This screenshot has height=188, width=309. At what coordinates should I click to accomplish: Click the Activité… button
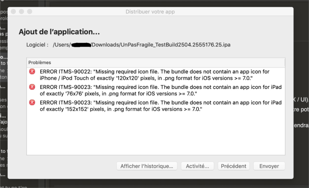point(197,166)
